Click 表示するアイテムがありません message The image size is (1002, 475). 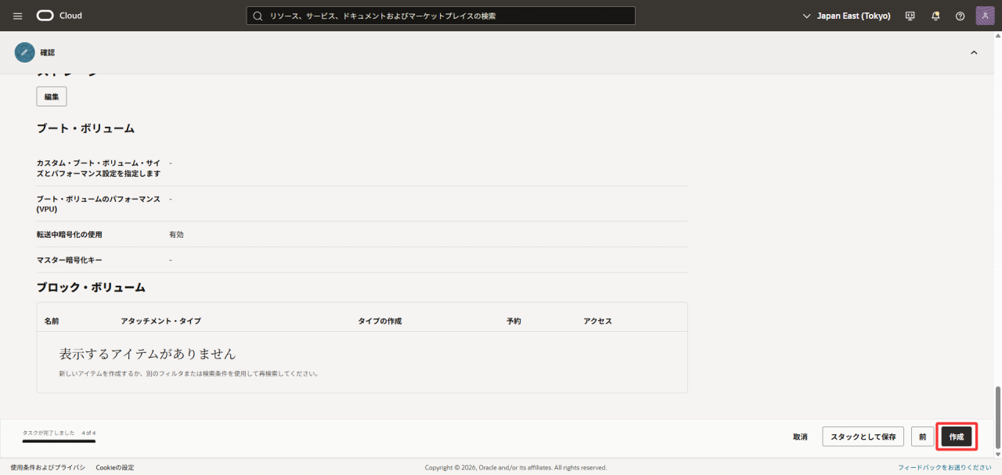(147, 354)
